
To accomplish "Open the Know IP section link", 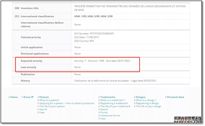I will pyautogui.click(x=28, y=97).
